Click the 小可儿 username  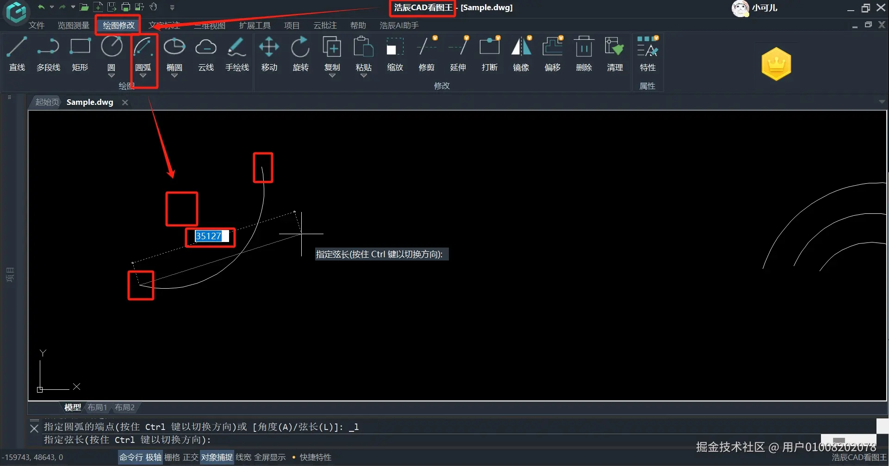tap(765, 8)
